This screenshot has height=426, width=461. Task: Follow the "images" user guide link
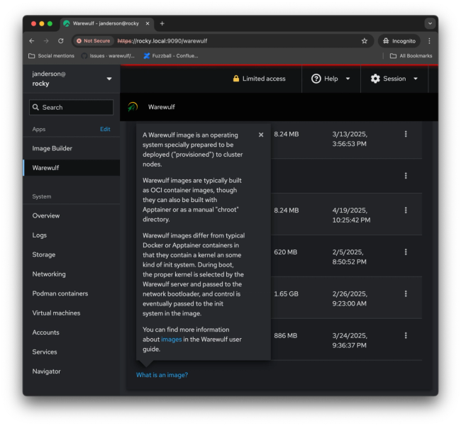pyautogui.click(x=172, y=340)
